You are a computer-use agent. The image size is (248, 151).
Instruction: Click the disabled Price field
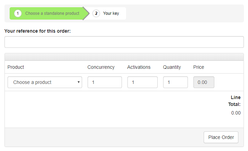tap(204, 82)
